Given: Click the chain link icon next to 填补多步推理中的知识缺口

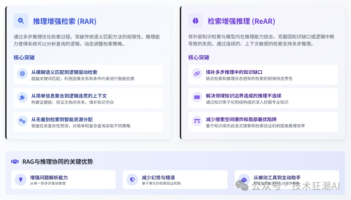Looking at the screenshot, I should tap(197, 74).
